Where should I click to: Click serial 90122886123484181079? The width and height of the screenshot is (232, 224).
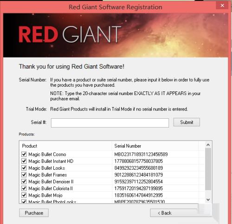[139, 175]
